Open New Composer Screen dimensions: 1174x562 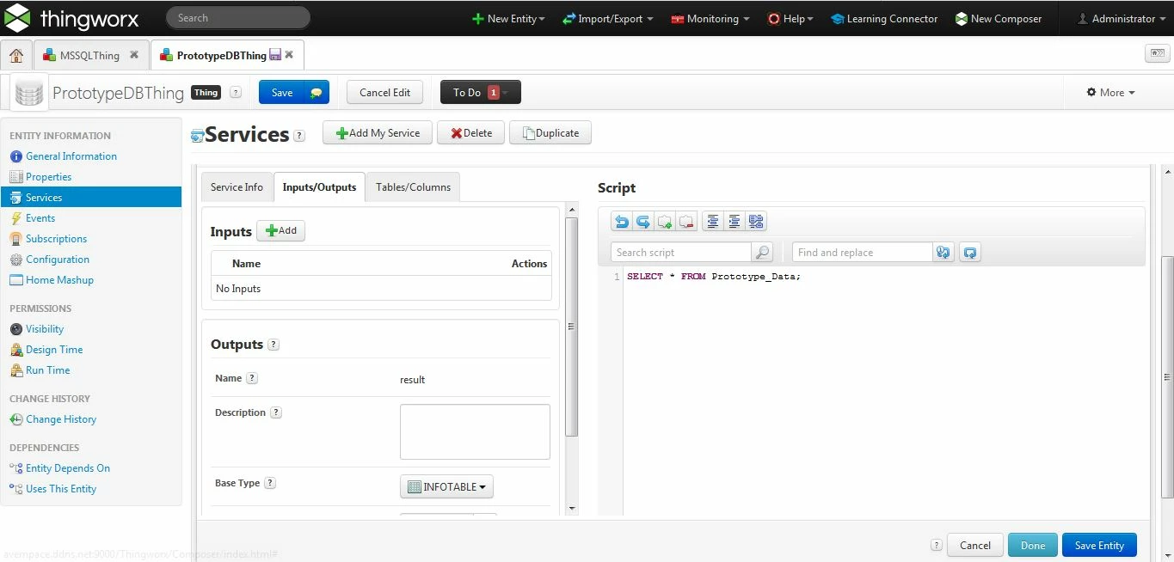tap(999, 19)
